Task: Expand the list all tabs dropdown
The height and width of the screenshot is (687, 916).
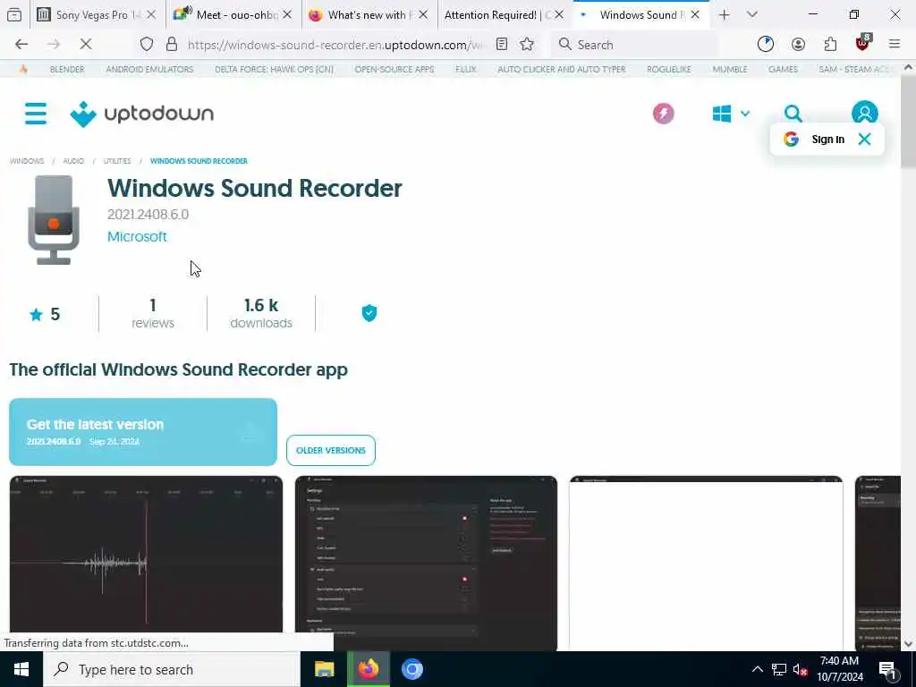Action: tap(751, 14)
